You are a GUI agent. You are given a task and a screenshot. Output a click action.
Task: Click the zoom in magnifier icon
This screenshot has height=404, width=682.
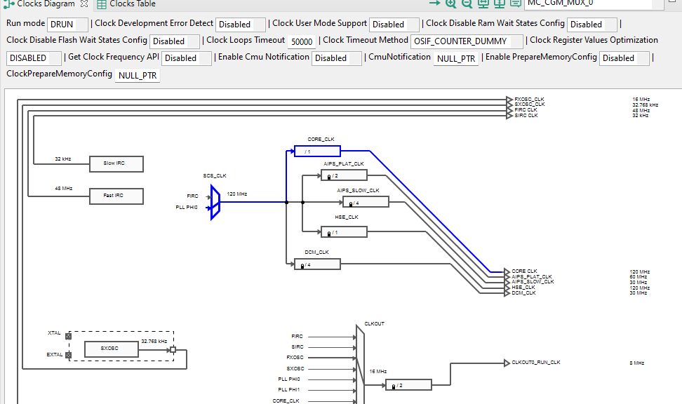pyautogui.click(x=450, y=4)
